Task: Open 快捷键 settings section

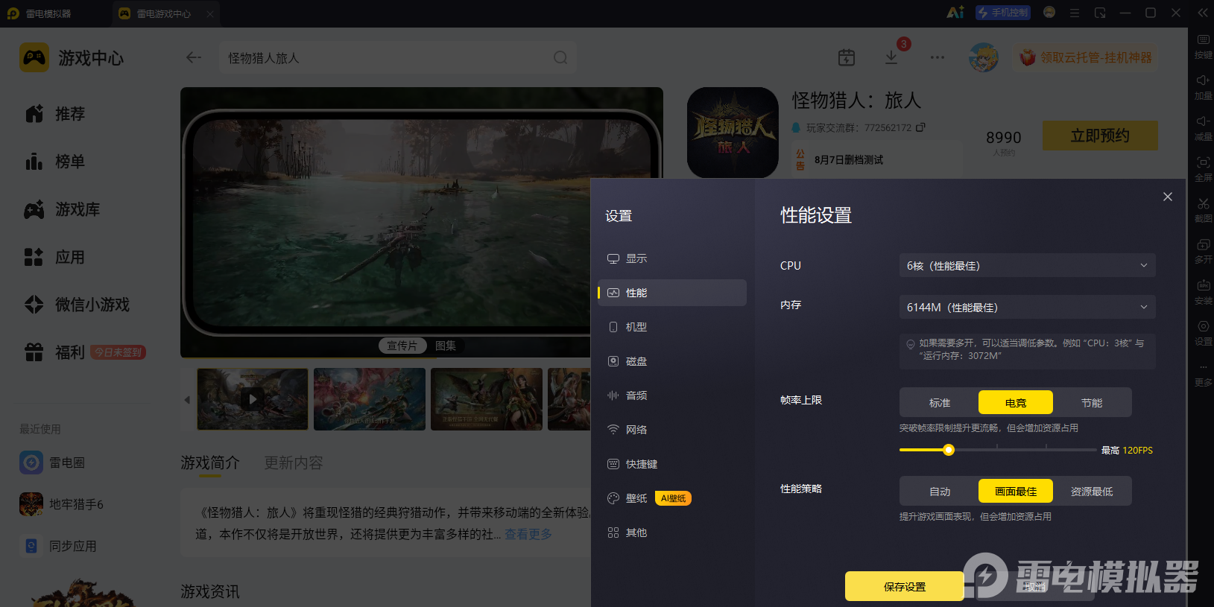Action: coord(672,464)
